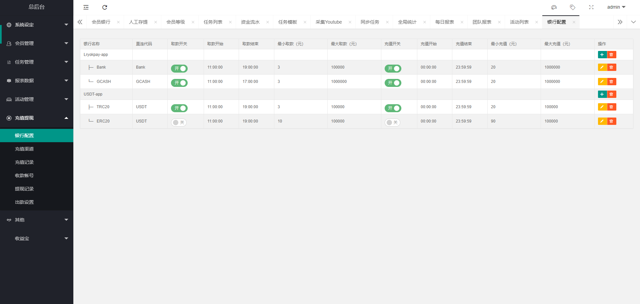This screenshot has height=304, width=640.
Task: Open 提现记录 in the sidebar
Action: (x=24, y=189)
